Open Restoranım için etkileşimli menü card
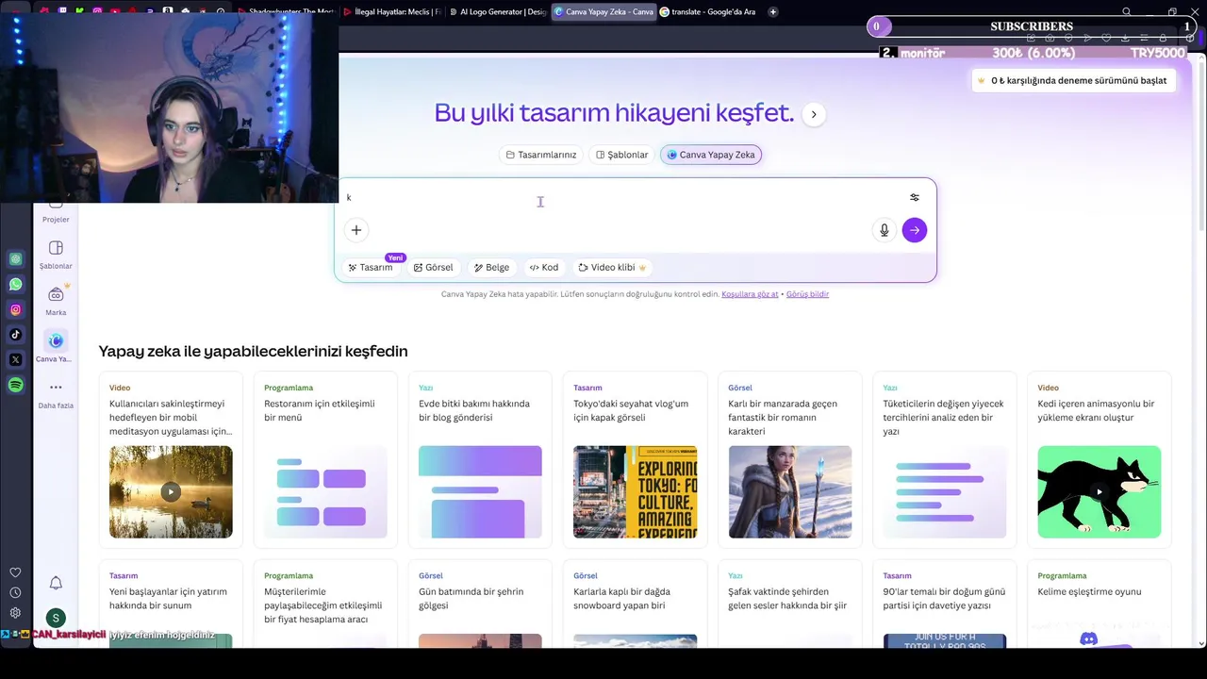 coord(325,460)
